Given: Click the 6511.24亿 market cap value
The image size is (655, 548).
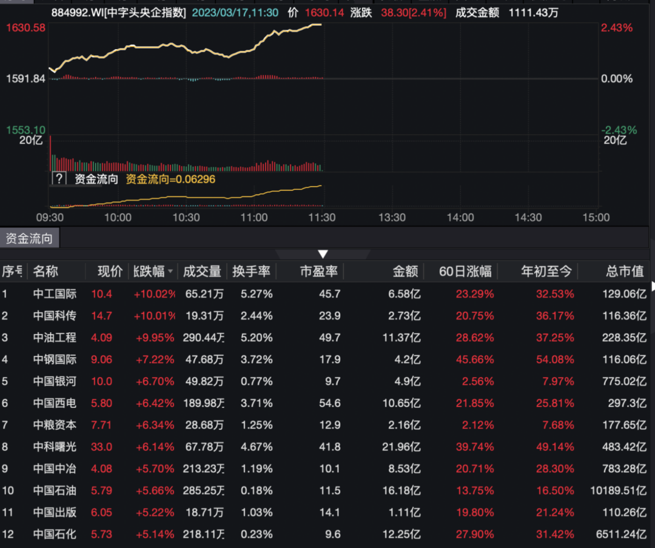Looking at the screenshot, I should (621, 534).
